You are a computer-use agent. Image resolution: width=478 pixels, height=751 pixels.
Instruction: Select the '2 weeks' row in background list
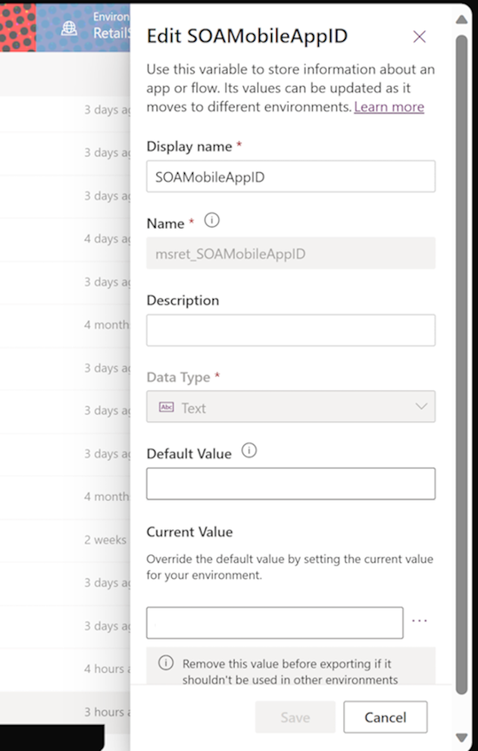pyautogui.click(x=64, y=540)
